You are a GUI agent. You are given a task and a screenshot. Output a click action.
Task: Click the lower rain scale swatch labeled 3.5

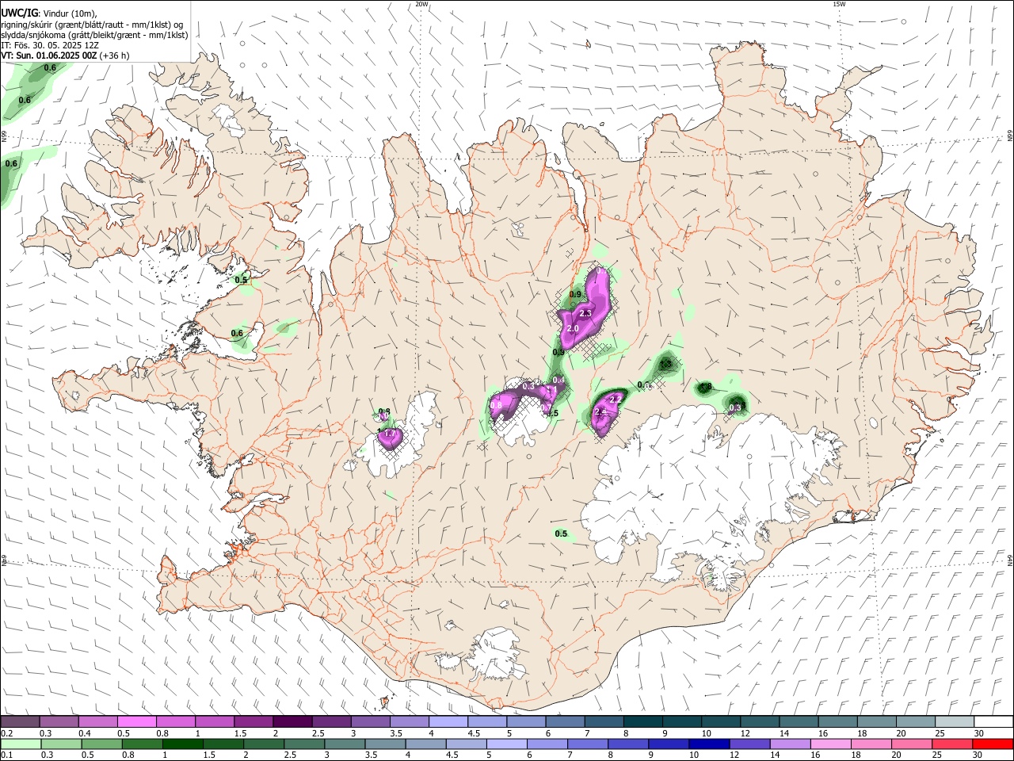[x=385, y=744]
